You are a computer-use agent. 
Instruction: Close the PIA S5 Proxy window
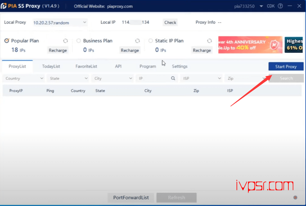click(x=299, y=6)
